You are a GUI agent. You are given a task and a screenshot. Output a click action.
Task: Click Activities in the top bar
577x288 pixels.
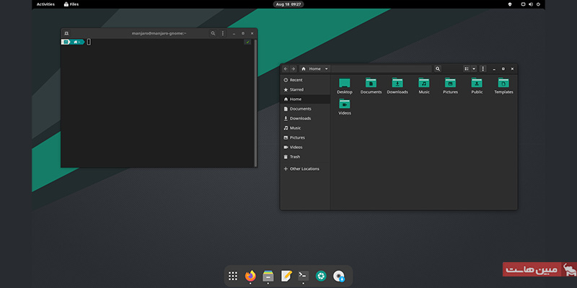pyautogui.click(x=45, y=4)
